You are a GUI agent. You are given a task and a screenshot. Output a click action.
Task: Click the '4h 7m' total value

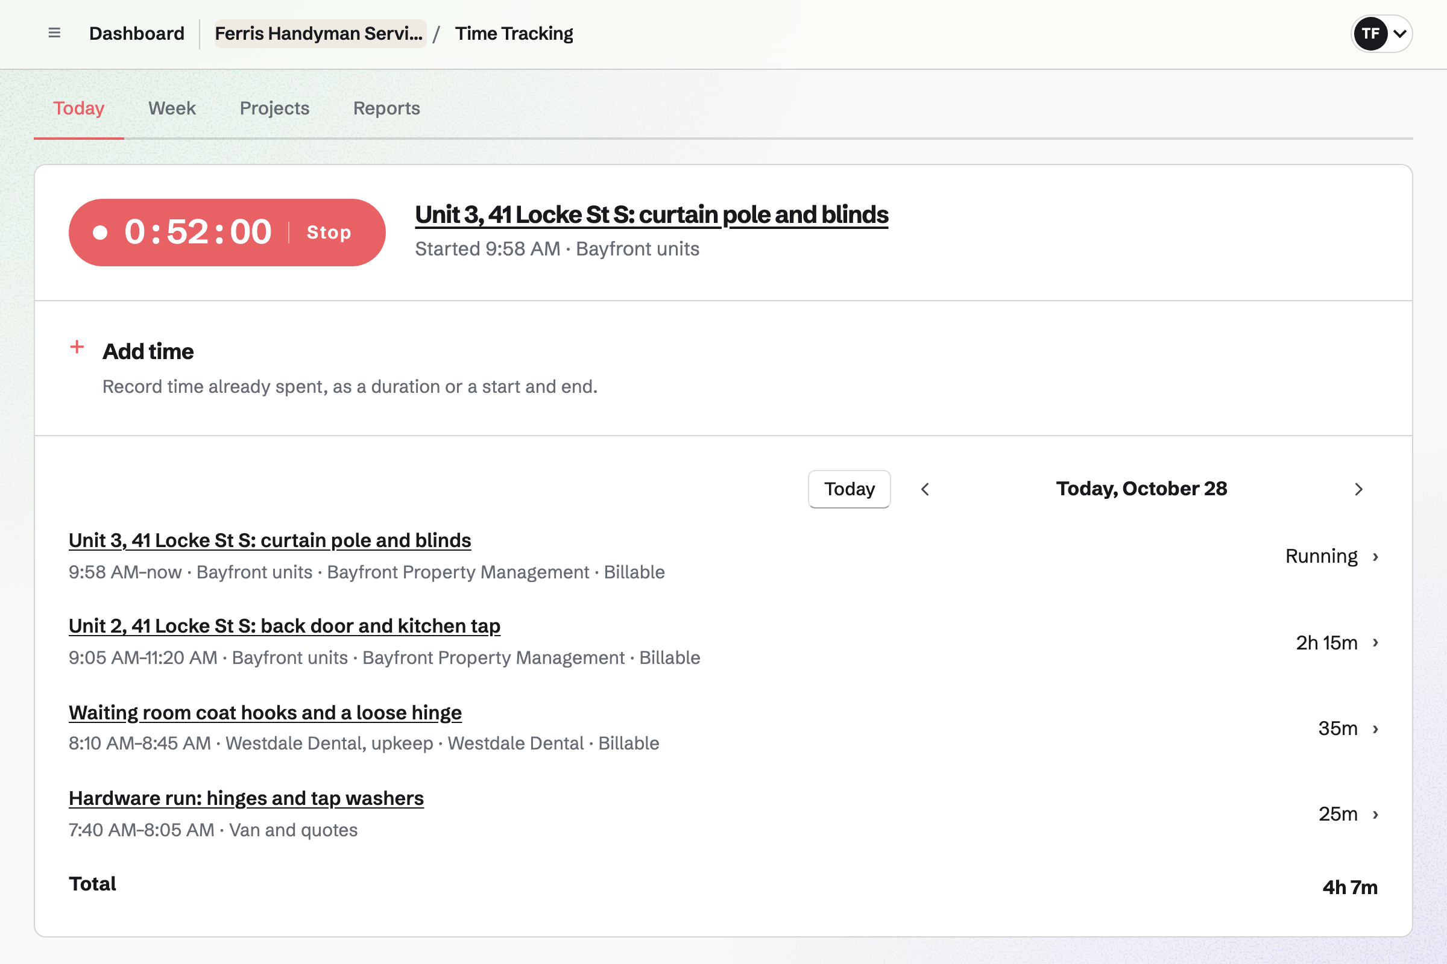(1351, 887)
